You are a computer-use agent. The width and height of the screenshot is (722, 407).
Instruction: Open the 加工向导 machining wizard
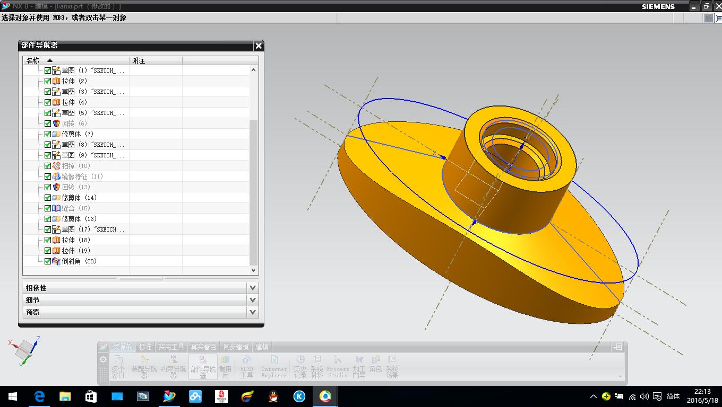359,366
